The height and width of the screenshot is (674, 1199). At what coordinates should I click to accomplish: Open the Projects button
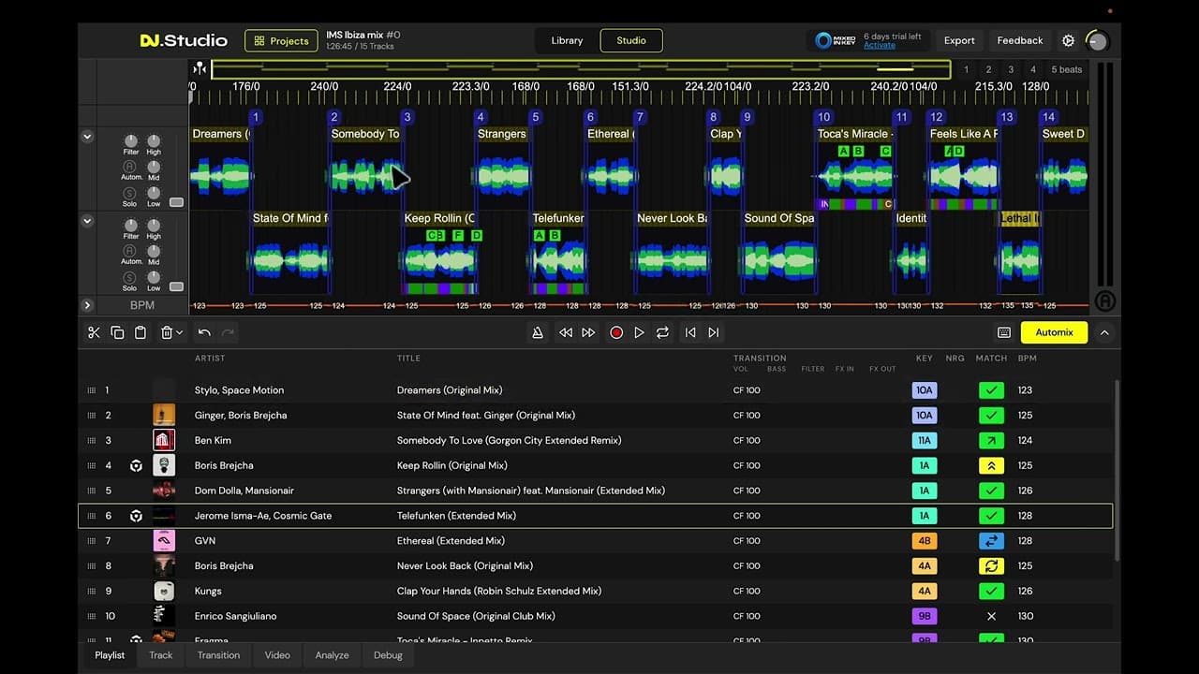pyautogui.click(x=282, y=40)
